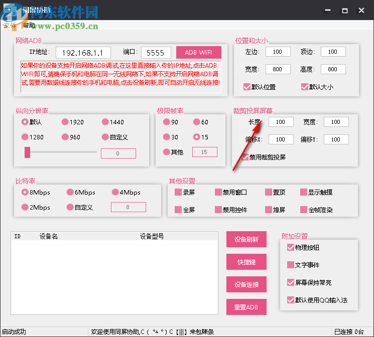Viewport: 374px width, 337px height.
Task: Select the 1440 resolution option
Action: coord(105,122)
